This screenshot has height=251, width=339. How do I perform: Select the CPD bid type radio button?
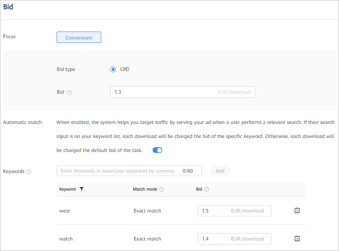pyautogui.click(x=113, y=69)
